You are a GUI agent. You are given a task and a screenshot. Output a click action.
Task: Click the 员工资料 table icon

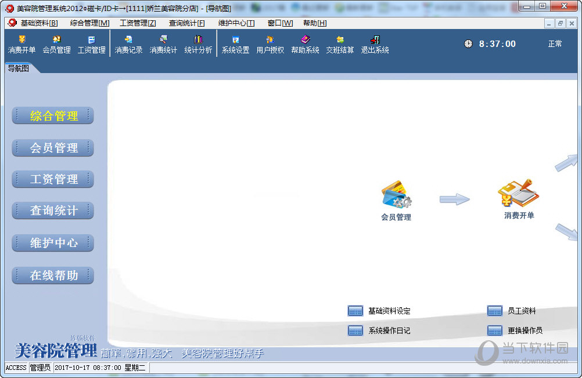coord(495,311)
